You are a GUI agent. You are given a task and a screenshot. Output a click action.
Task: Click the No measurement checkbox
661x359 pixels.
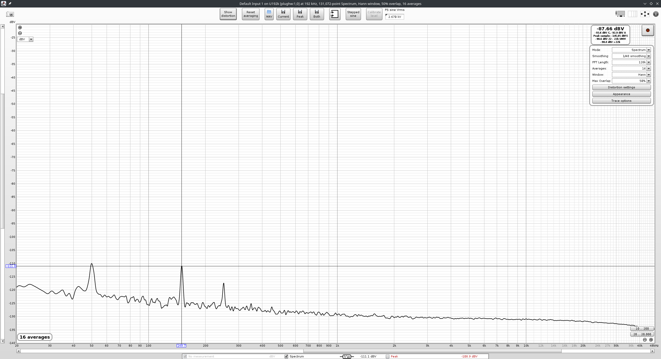(x=185, y=356)
